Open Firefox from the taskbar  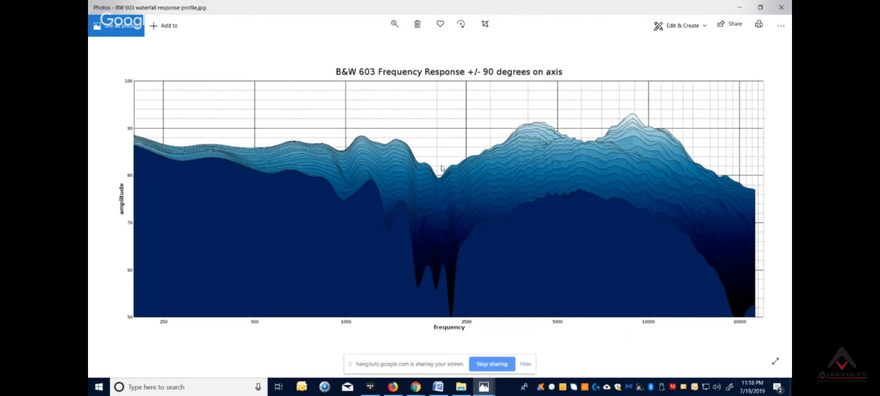pyautogui.click(x=393, y=387)
